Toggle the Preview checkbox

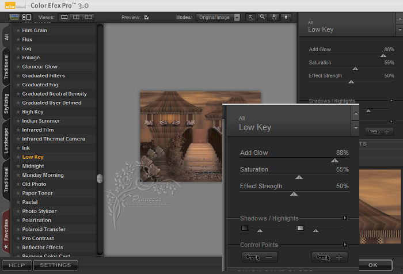(x=146, y=17)
